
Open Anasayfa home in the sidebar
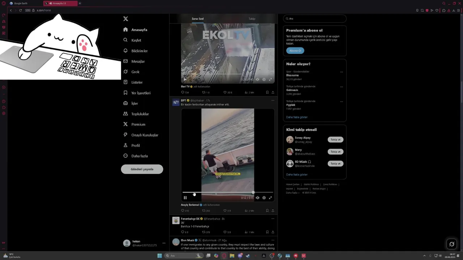pyautogui.click(x=135, y=30)
